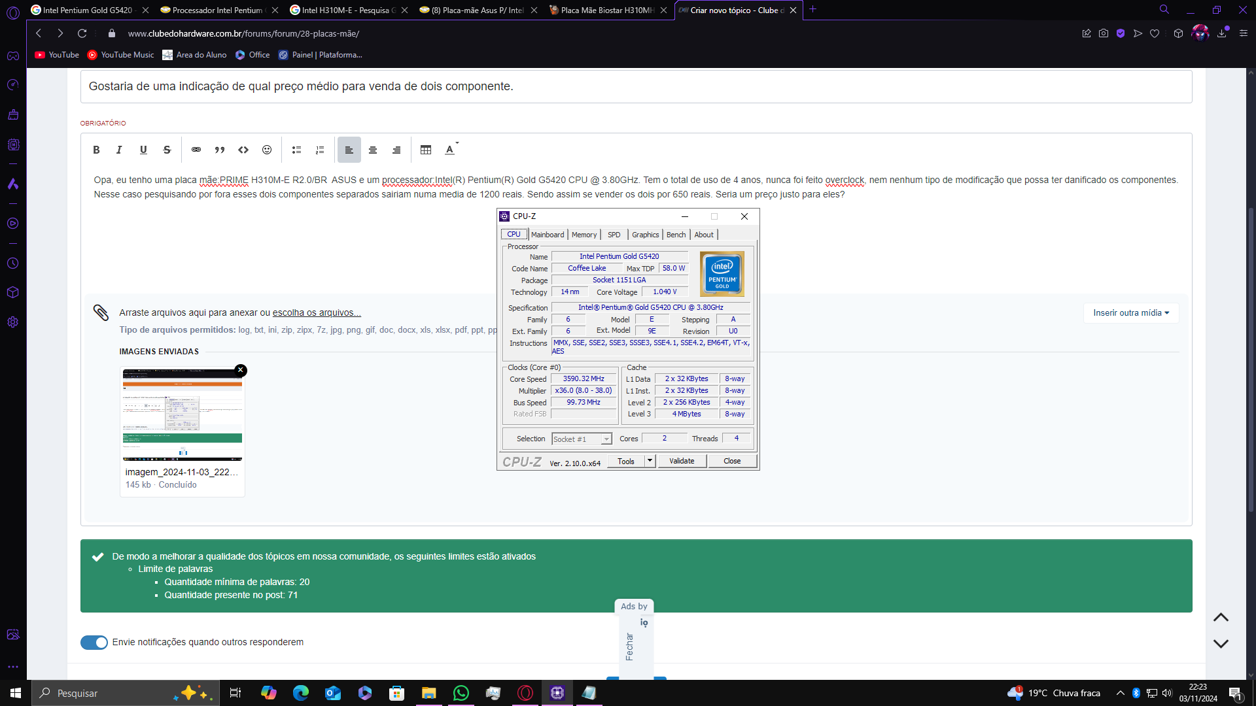Viewport: 1256px width, 706px height.
Task: Select the CPU tab in CPU-Z
Action: (514, 234)
